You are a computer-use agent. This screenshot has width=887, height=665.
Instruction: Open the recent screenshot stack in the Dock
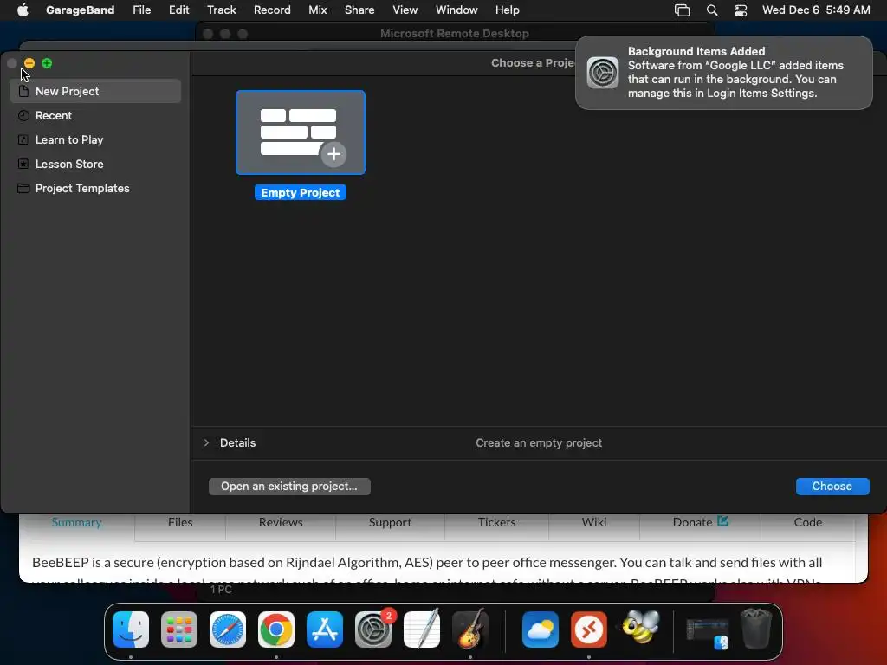707,633
